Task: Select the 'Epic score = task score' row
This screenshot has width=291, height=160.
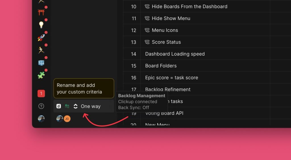Action: click(x=171, y=77)
